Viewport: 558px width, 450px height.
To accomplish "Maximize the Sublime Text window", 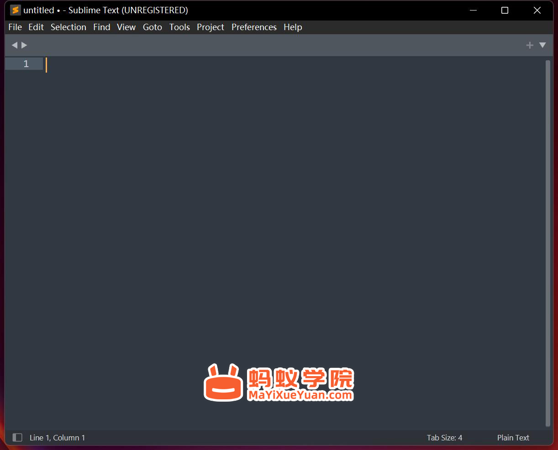I will (505, 10).
